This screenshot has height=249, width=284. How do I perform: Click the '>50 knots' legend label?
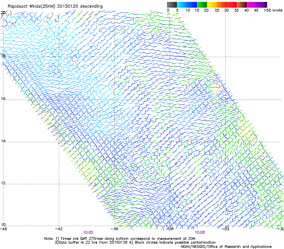pos(273,10)
